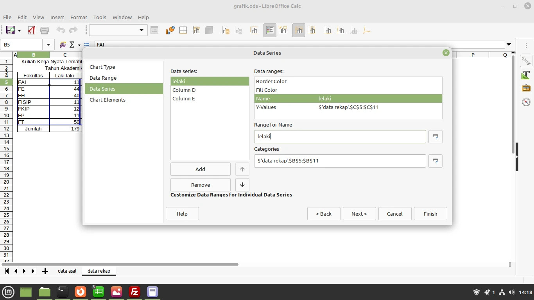This screenshot has height=300, width=534.
Task: Click the Help button
Action: [182, 214]
